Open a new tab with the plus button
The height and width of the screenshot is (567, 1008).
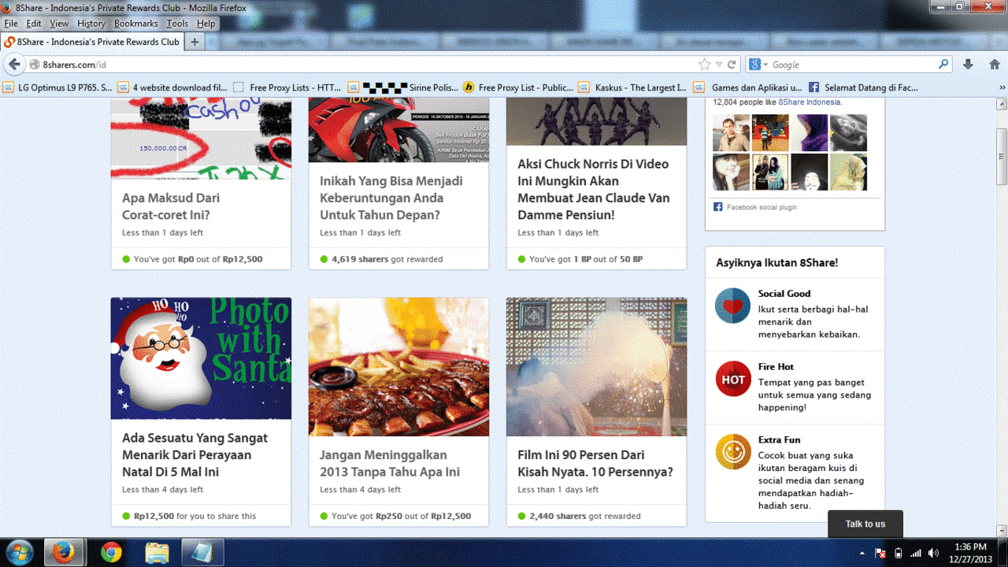click(x=195, y=42)
